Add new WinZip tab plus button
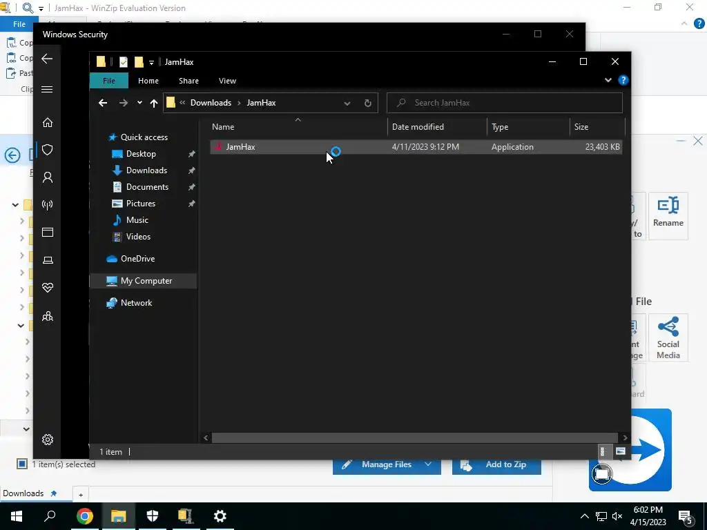The image size is (707, 530). pos(81,495)
